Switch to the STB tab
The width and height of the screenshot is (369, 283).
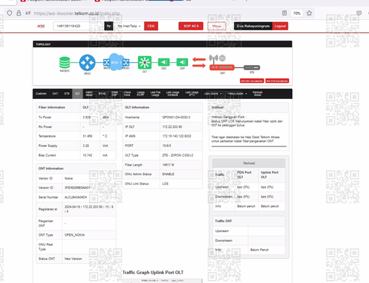pos(66,94)
